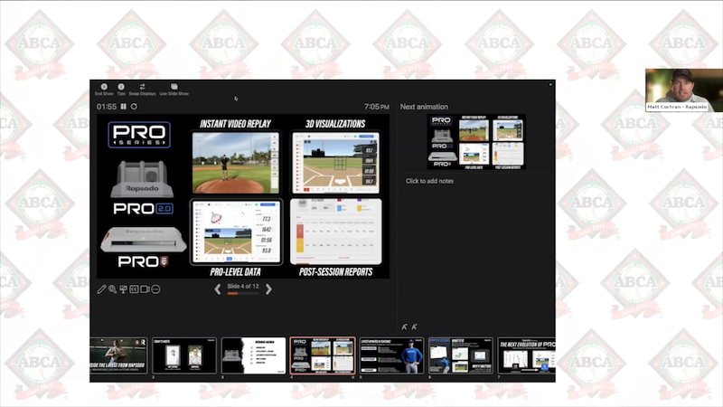Click Matt Cochran's Zoom video tile
Viewport: 723px width, 407px height.
point(684,90)
